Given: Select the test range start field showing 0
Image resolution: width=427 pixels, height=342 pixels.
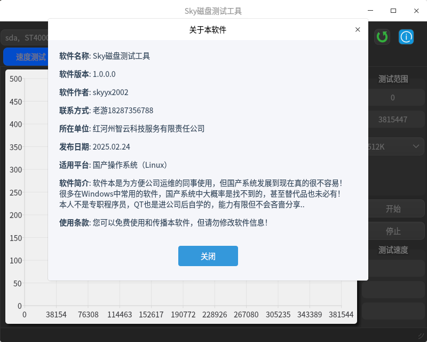Looking at the screenshot, I should click(x=393, y=97).
